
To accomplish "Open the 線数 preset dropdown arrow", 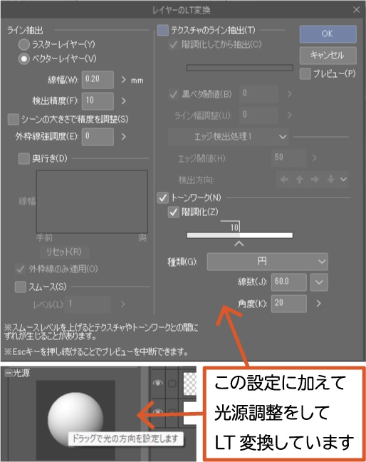I will [319, 282].
